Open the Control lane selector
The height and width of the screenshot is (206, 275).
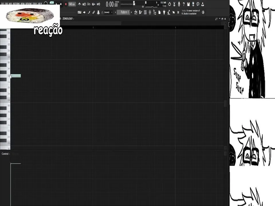(x=5, y=154)
